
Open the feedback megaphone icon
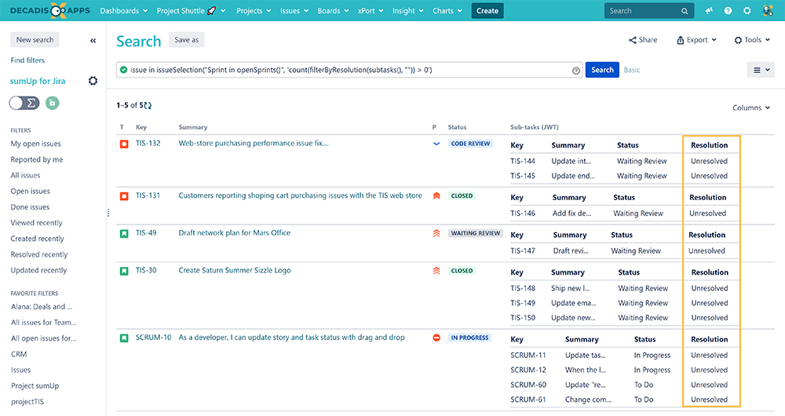(709, 10)
